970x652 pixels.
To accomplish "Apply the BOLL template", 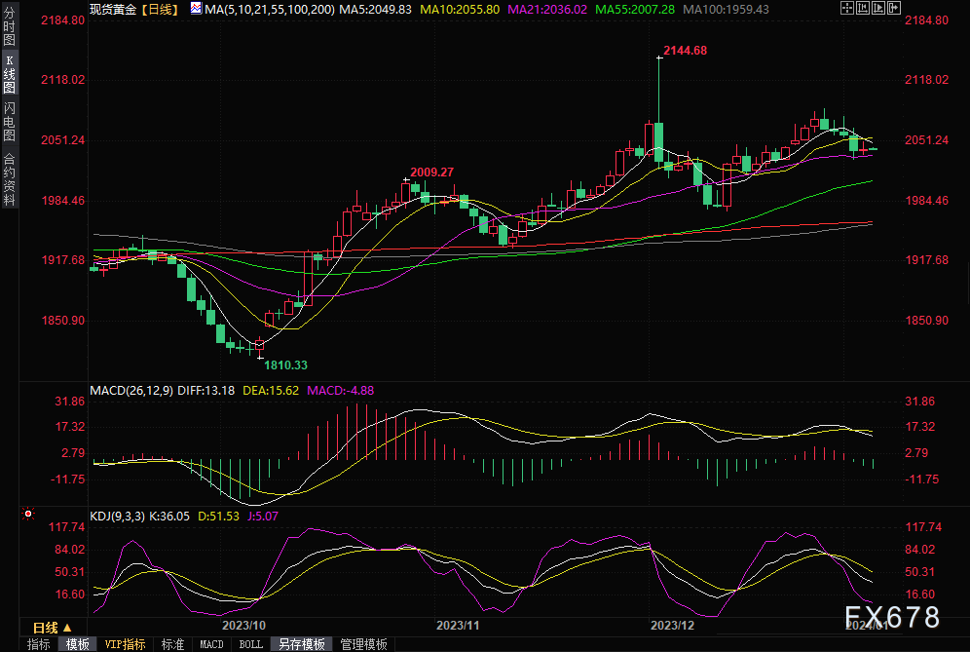I will [250, 644].
